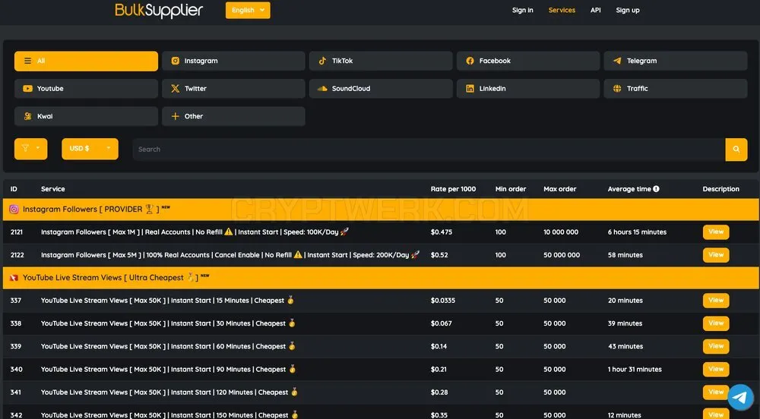Viewport: 760px width, 419px height.
Task: Select the 50 000 000 max order cell
Action: tap(562, 255)
